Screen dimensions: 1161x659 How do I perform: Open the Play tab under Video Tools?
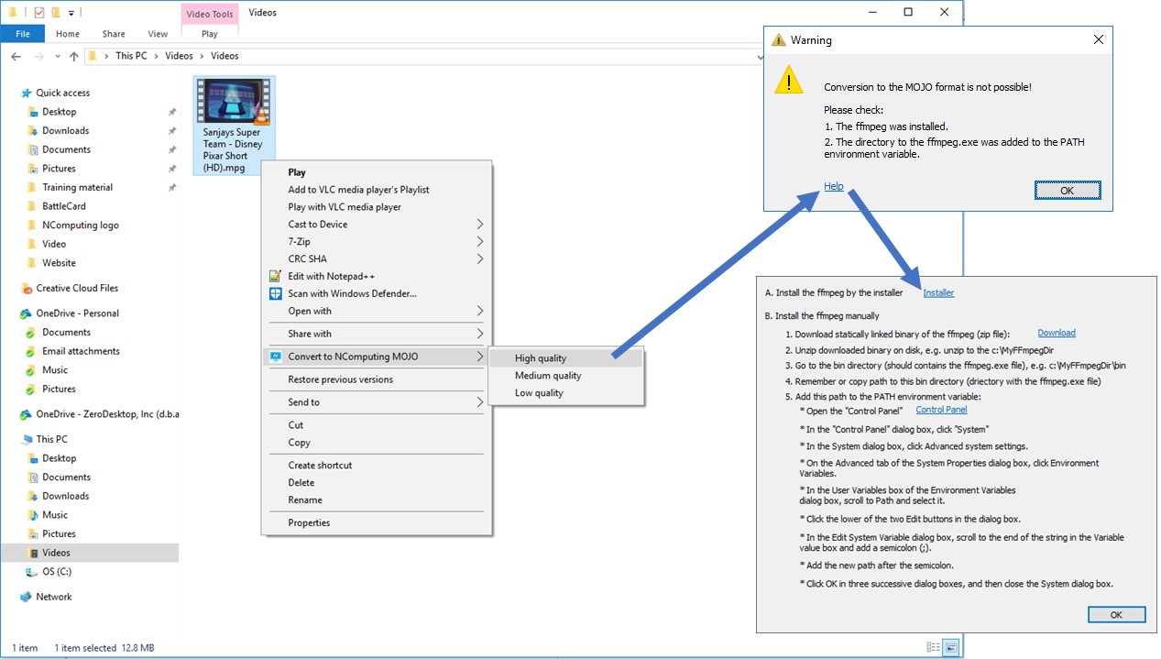[210, 34]
